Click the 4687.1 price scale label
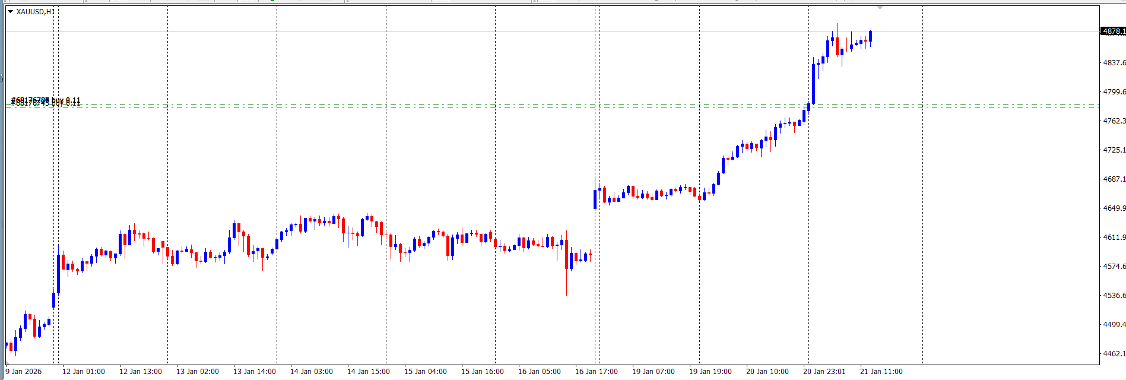The width and height of the screenshot is (1126, 380). pyautogui.click(x=1114, y=179)
